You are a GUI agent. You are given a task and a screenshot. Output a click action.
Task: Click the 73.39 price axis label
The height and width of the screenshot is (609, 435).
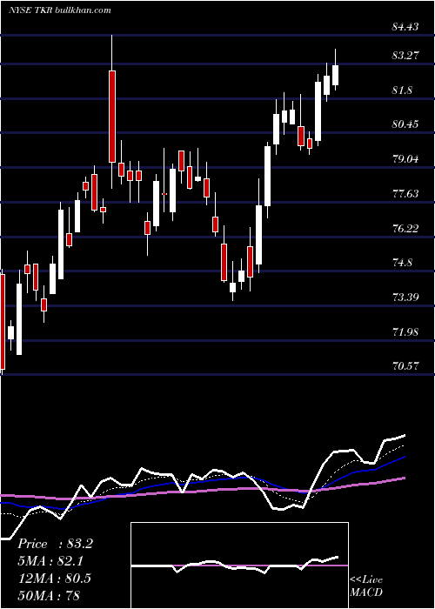(x=405, y=298)
